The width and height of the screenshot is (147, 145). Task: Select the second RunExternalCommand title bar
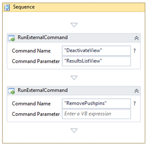click(74, 91)
